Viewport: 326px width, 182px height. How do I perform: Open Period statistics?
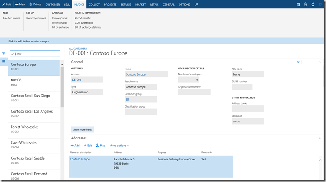pos(83,18)
